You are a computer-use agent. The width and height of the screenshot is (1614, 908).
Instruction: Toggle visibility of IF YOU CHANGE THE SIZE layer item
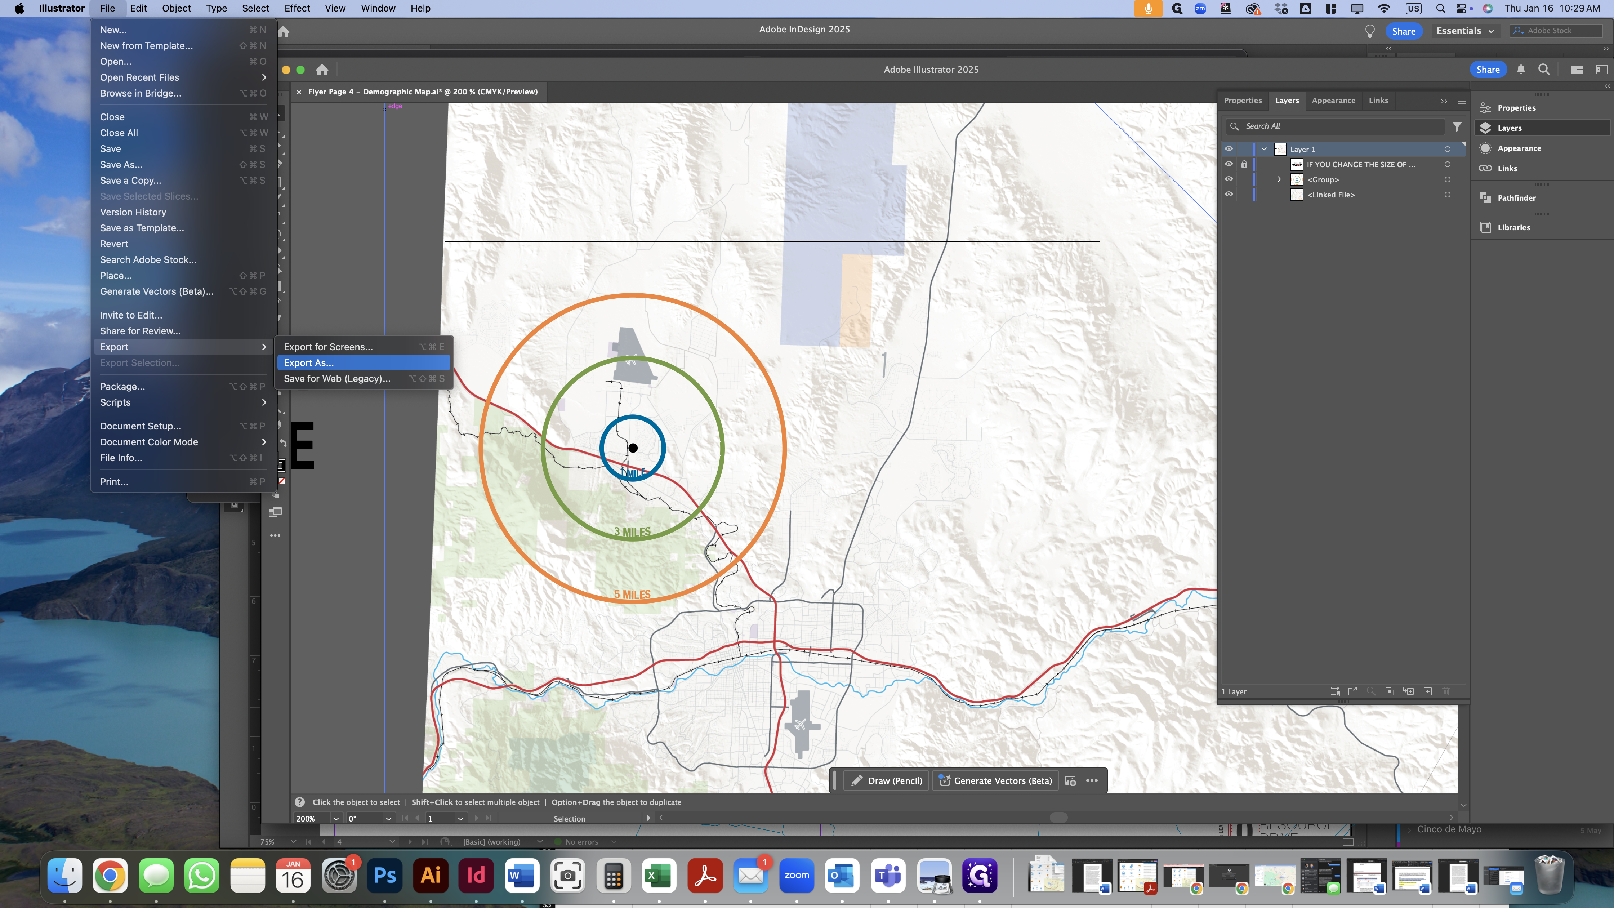tap(1229, 164)
